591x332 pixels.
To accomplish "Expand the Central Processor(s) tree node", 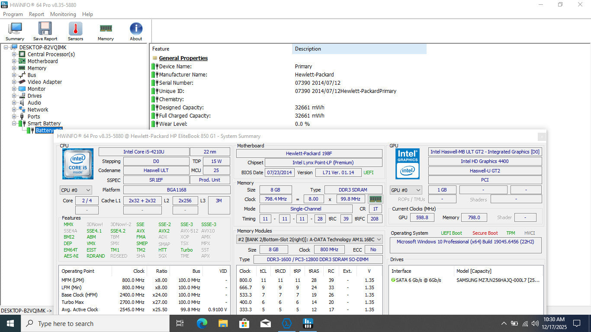I will [14, 54].
